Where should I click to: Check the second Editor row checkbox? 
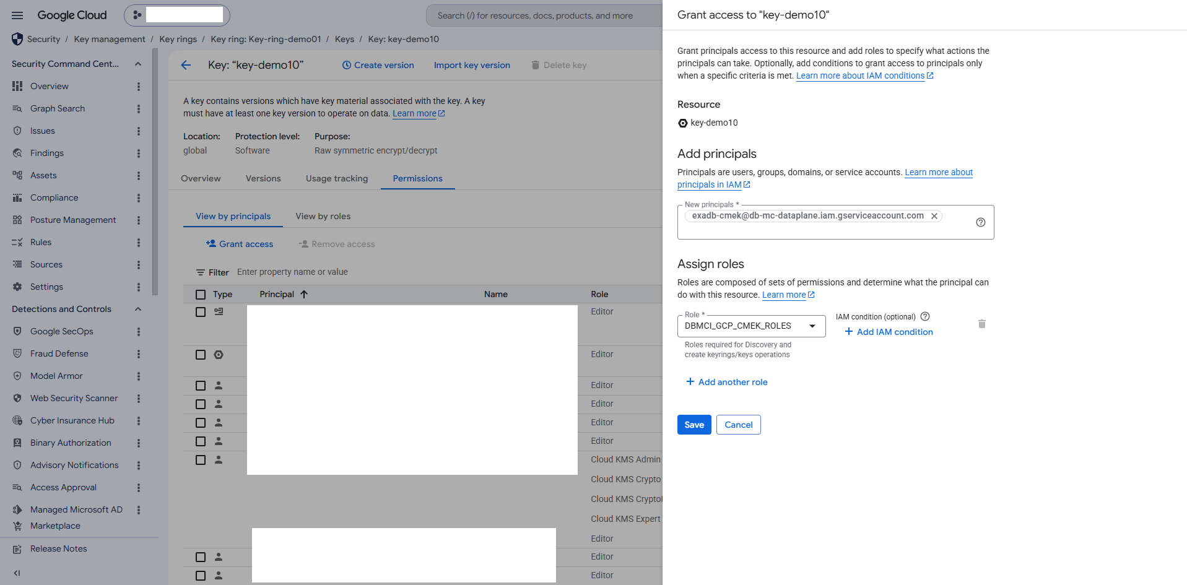[201, 355]
